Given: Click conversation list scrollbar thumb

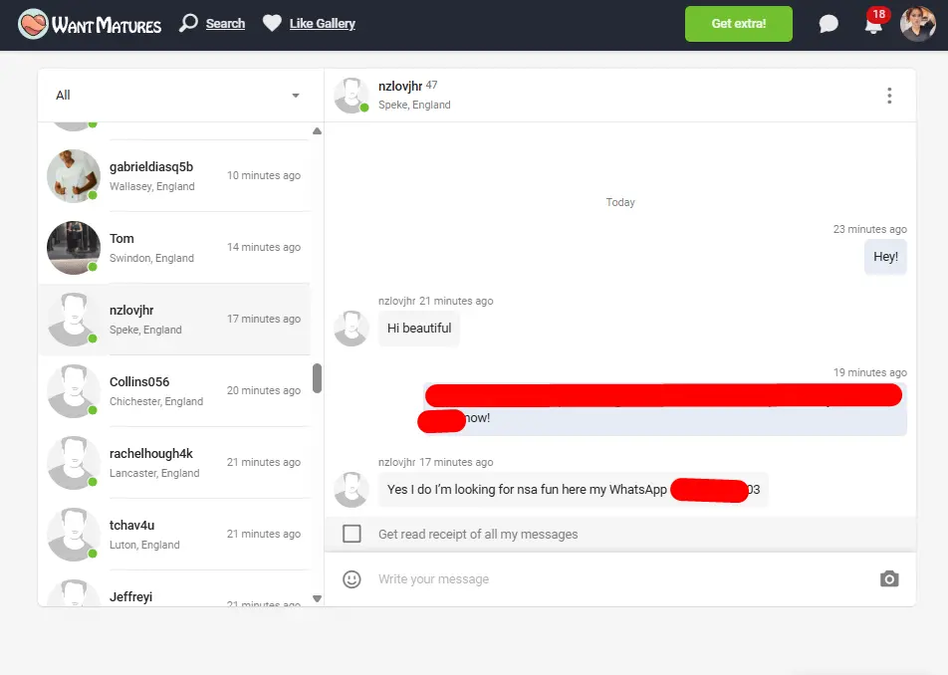Looking at the screenshot, I should click(317, 378).
